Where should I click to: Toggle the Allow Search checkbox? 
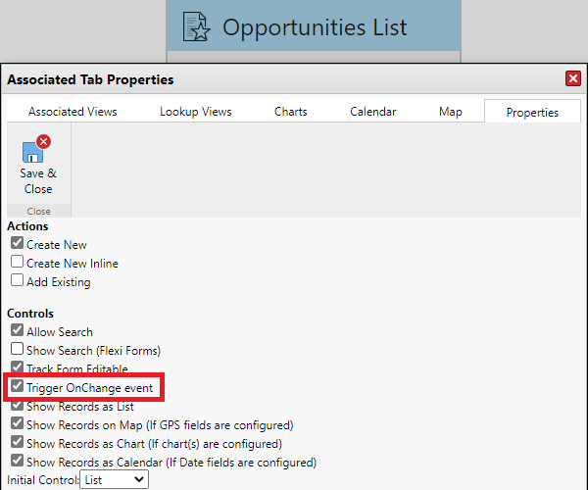pos(17,332)
